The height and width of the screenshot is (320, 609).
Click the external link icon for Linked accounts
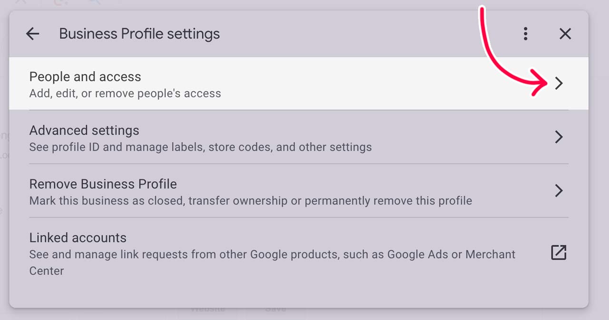point(558,253)
